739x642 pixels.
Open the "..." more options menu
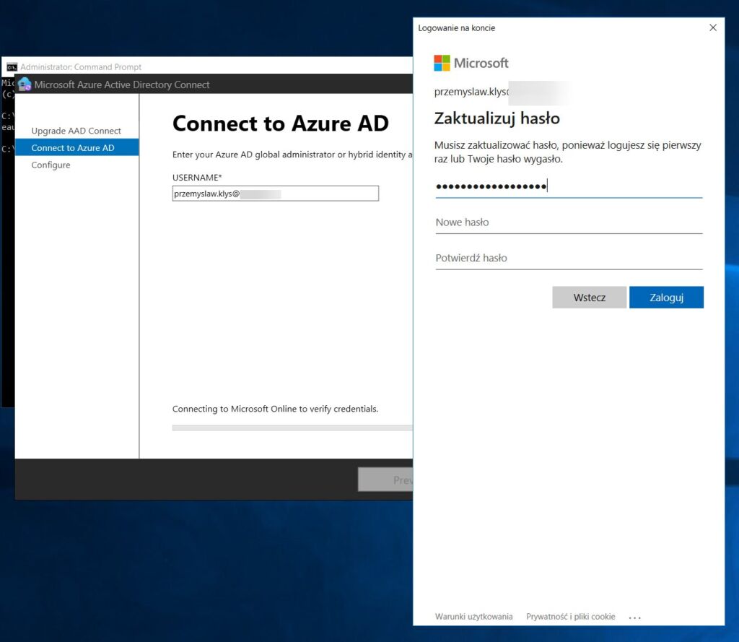[634, 616]
